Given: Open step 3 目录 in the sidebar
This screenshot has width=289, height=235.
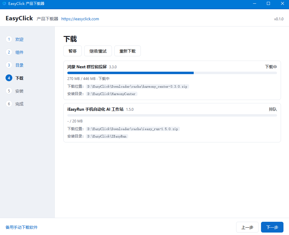Looking at the screenshot, I should (x=14, y=65).
